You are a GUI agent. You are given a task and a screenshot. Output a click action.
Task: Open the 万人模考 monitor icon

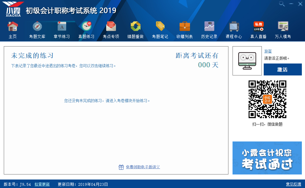click(283, 26)
